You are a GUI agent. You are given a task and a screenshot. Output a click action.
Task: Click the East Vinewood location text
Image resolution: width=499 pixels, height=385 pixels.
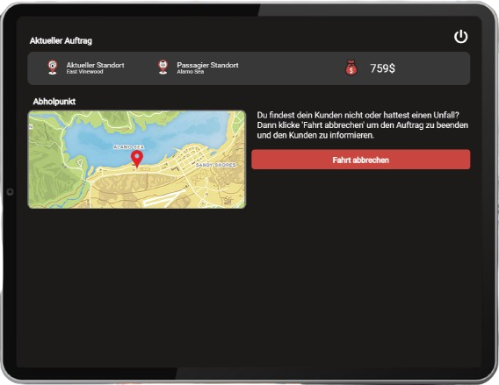(x=84, y=72)
